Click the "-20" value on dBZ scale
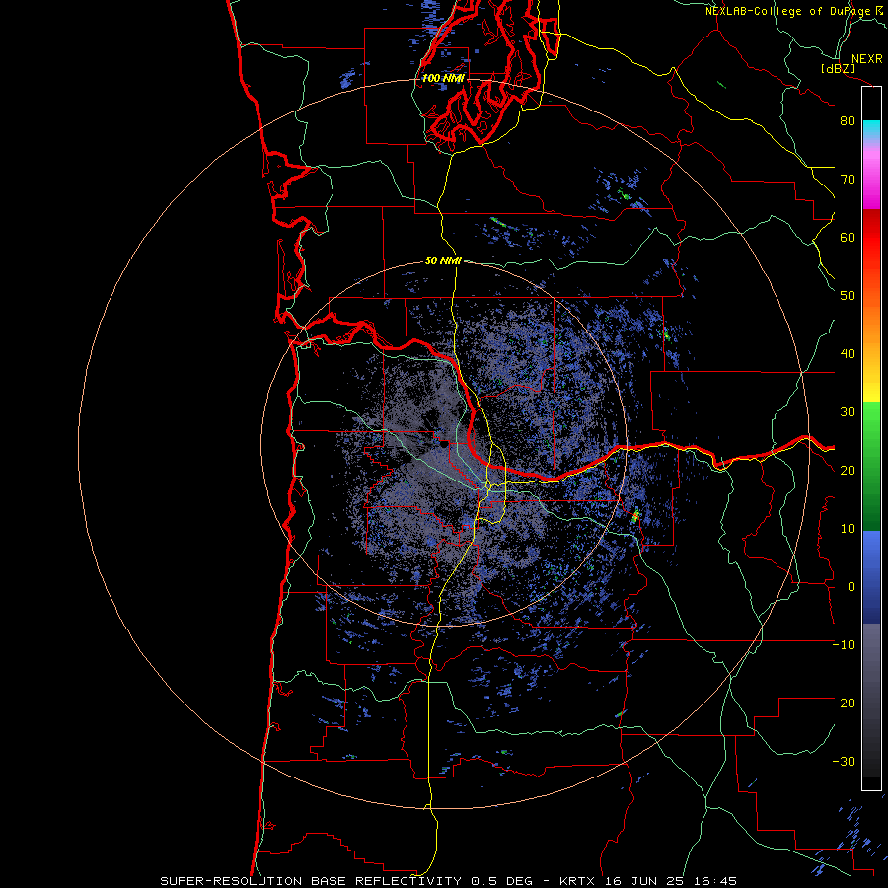 click(844, 703)
